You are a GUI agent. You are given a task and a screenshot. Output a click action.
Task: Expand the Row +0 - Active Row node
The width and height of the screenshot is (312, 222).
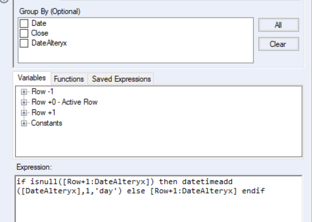click(24, 102)
